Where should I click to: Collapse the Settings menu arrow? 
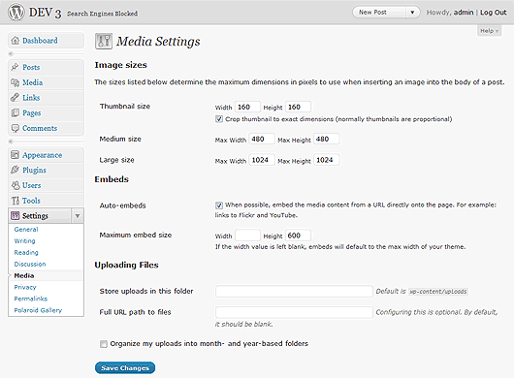[78, 216]
